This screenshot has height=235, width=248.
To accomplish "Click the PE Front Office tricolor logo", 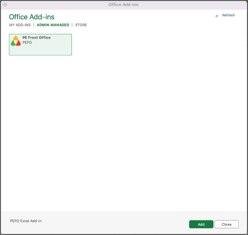I will (x=16, y=41).
